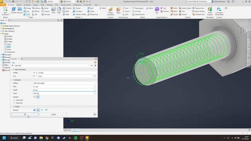Select the Combine tool
Image resolution: width=251 pixels, height=141 pixels.
78,11
